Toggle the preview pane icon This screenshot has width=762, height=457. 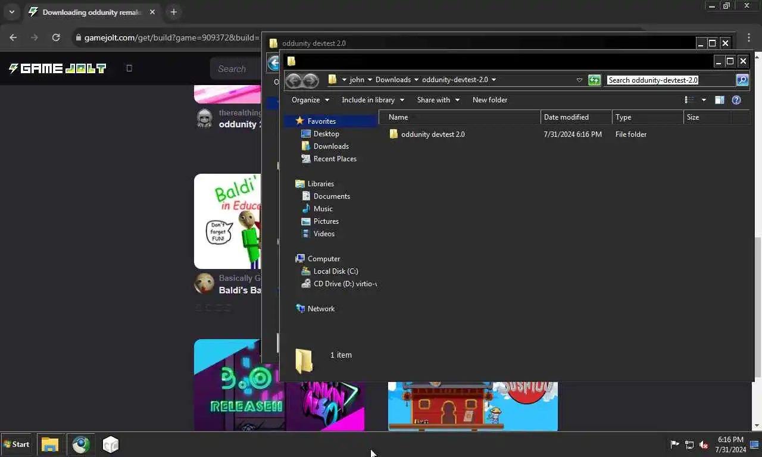[719, 100]
